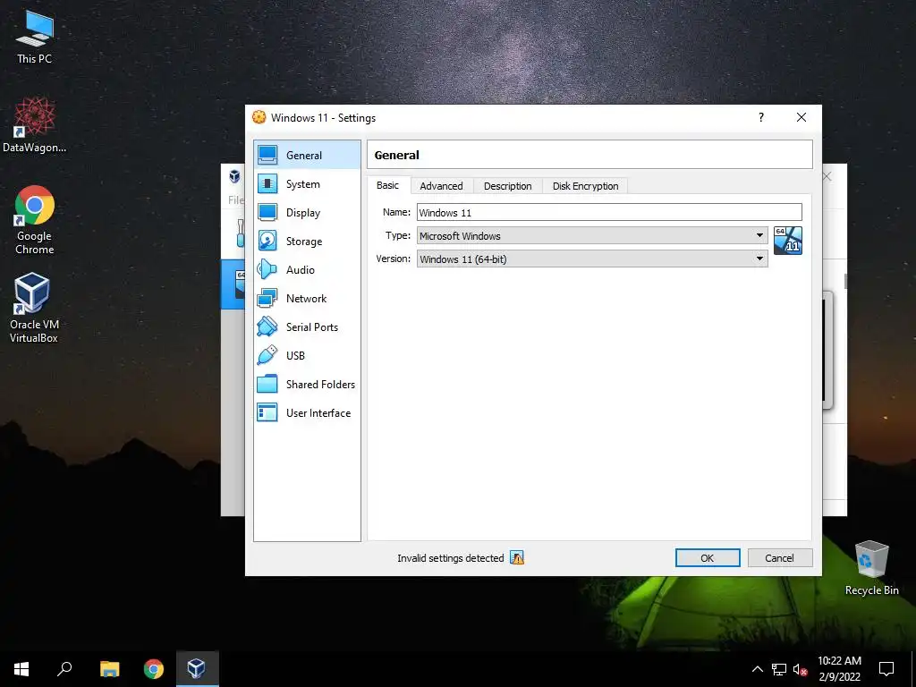Viewport: 916px width, 687px height.
Task: Switch to the Disk Encryption tab
Action: (x=585, y=186)
